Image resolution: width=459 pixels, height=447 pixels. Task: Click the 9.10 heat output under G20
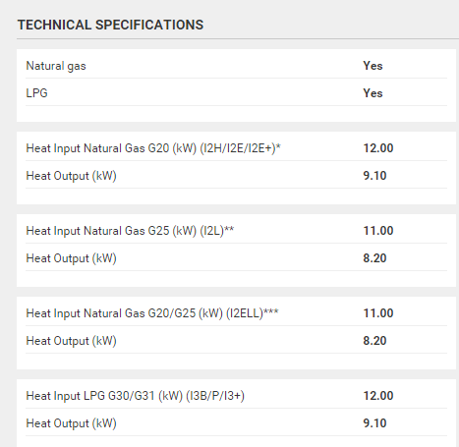[x=374, y=176]
